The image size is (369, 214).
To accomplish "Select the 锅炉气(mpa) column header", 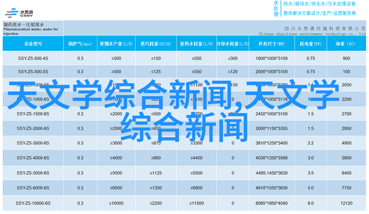I will click(x=80, y=44).
